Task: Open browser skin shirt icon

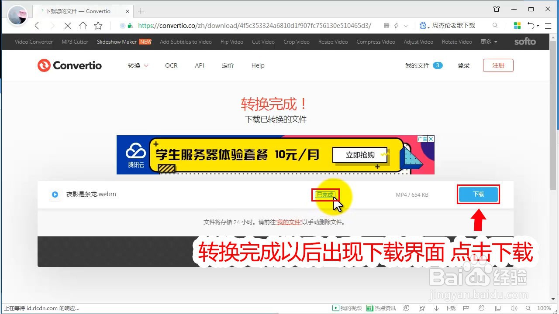Action: 496,9
